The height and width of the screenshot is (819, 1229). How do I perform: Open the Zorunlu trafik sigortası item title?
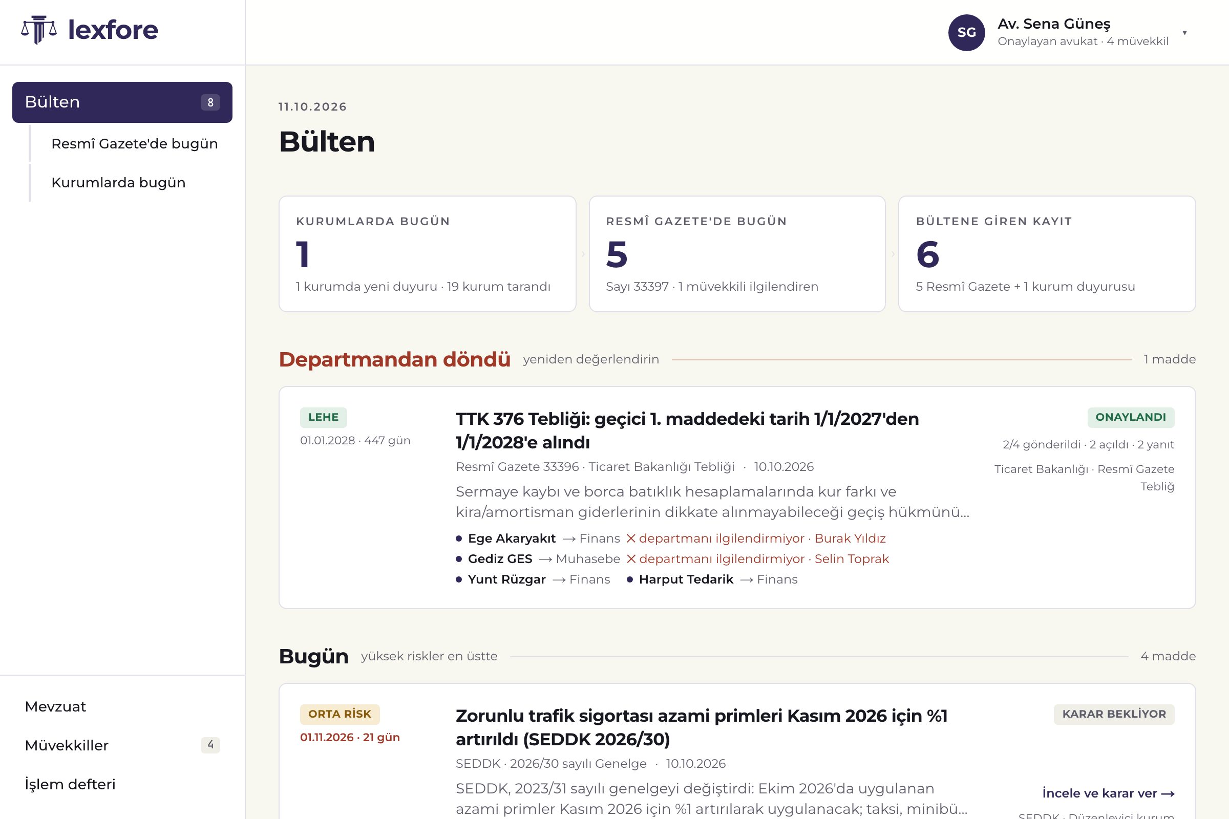pyautogui.click(x=701, y=727)
